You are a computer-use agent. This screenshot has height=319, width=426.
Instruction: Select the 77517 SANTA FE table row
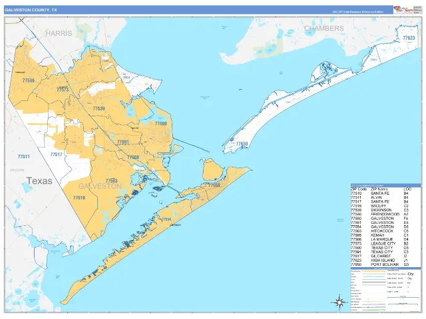click(x=379, y=202)
